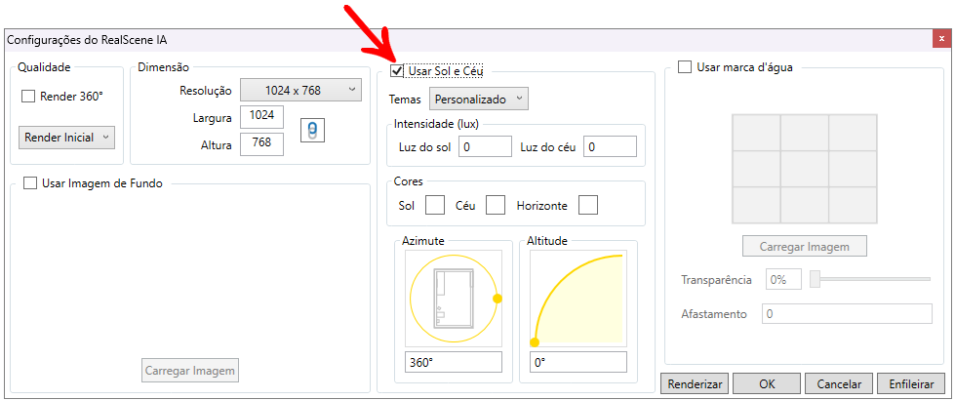This screenshot has width=955, height=400.
Task: Toggle Usar Imagem de Fundo checkbox
Action: tap(29, 182)
